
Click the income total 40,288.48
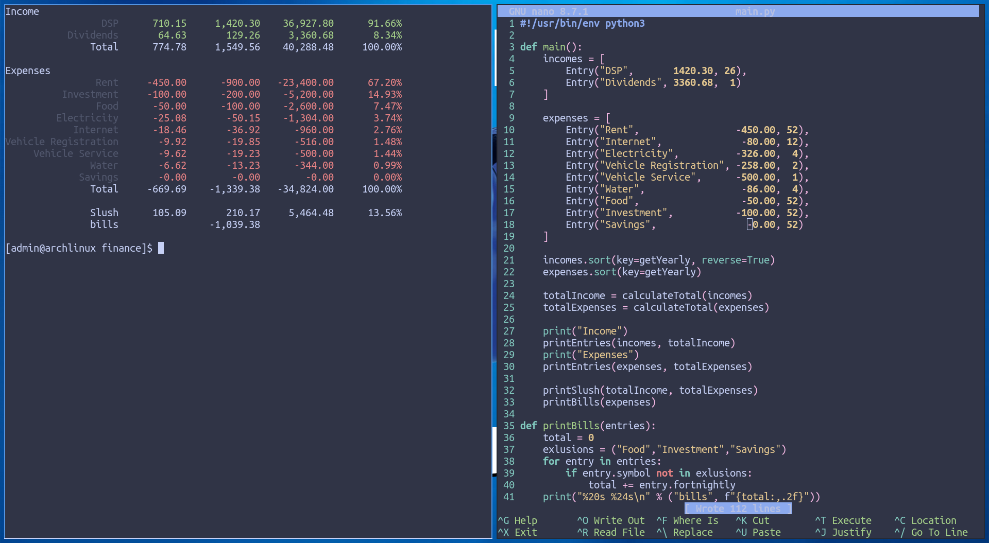[x=308, y=47]
